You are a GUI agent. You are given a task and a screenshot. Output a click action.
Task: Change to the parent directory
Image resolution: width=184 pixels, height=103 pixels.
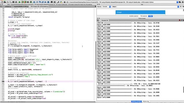pyautogui.click(x=183, y=2)
